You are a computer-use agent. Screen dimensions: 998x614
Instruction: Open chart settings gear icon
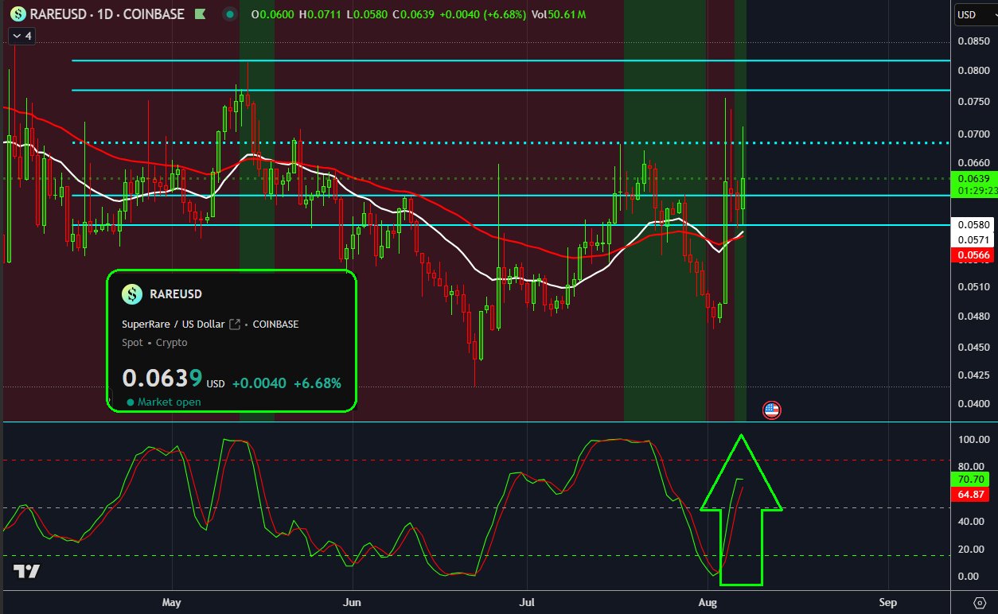979,600
